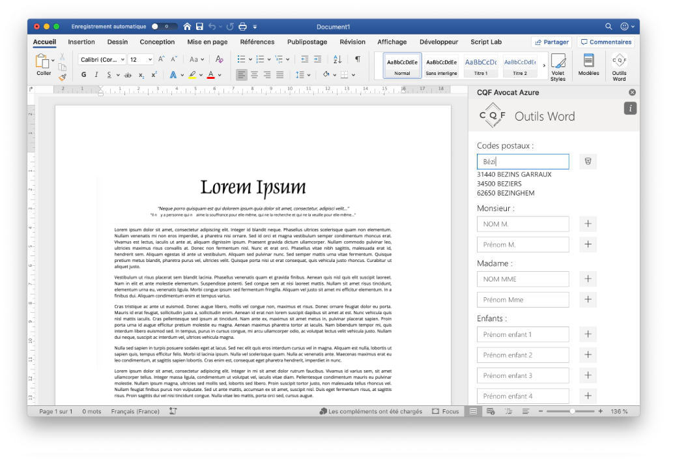Viewport: 688px width, 464px height.
Task: Click the Save icon in title bar
Action: (x=200, y=27)
